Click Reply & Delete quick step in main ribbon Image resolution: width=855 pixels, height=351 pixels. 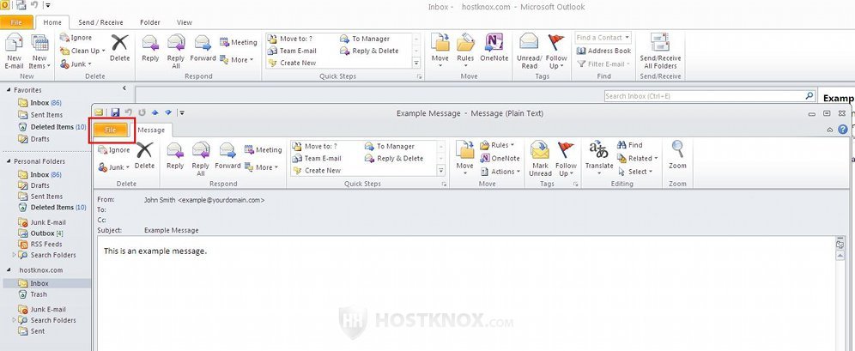point(369,51)
